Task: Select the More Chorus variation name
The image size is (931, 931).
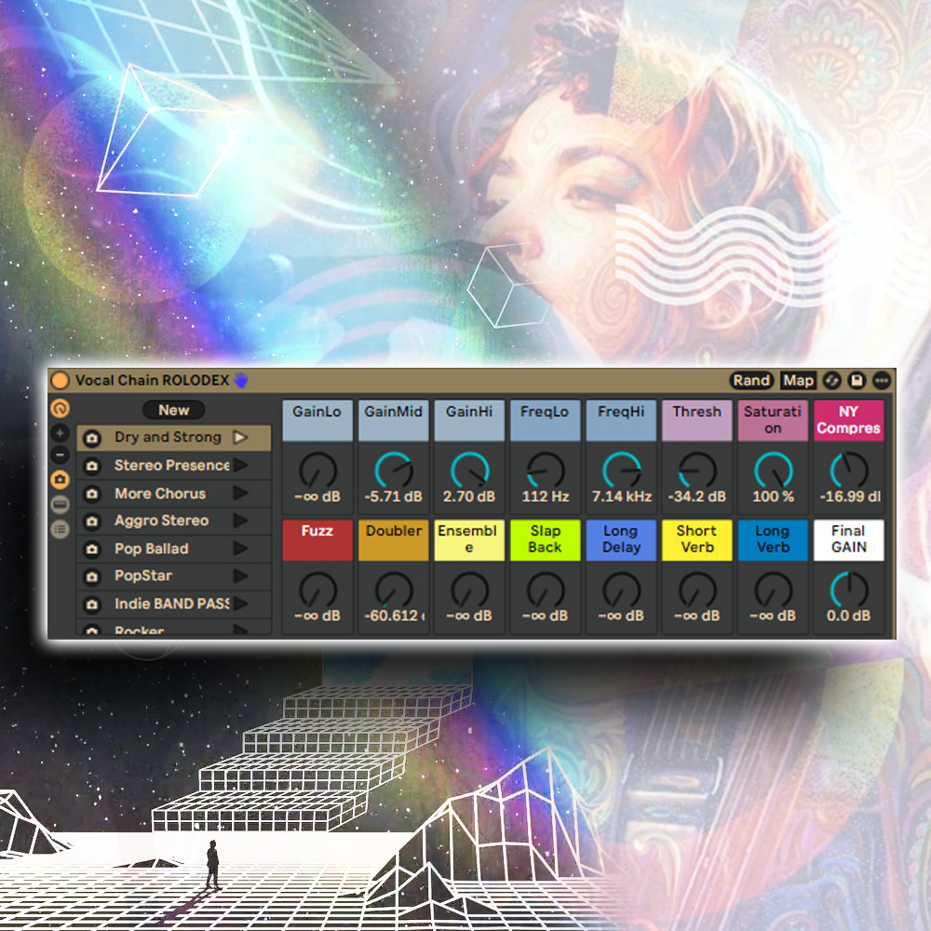Action: click(160, 493)
